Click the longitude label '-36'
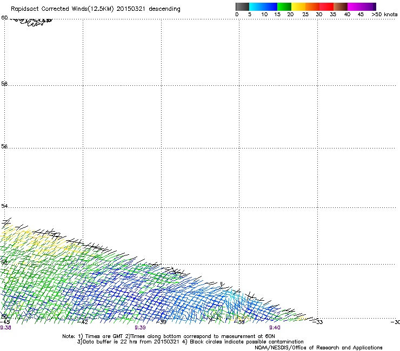Image resolution: width=400 pixels, height=351 pixels. pyautogui.click(x=239, y=322)
